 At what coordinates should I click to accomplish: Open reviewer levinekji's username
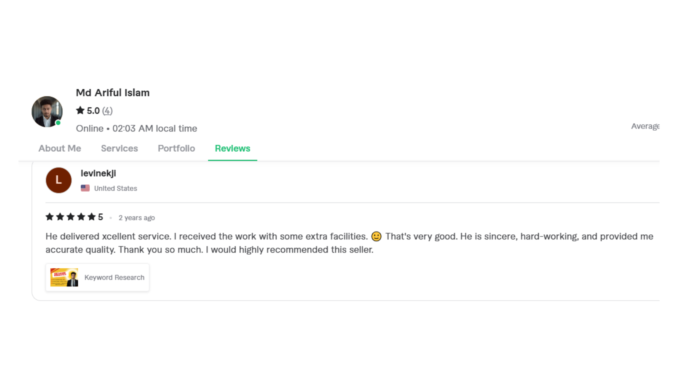click(98, 173)
